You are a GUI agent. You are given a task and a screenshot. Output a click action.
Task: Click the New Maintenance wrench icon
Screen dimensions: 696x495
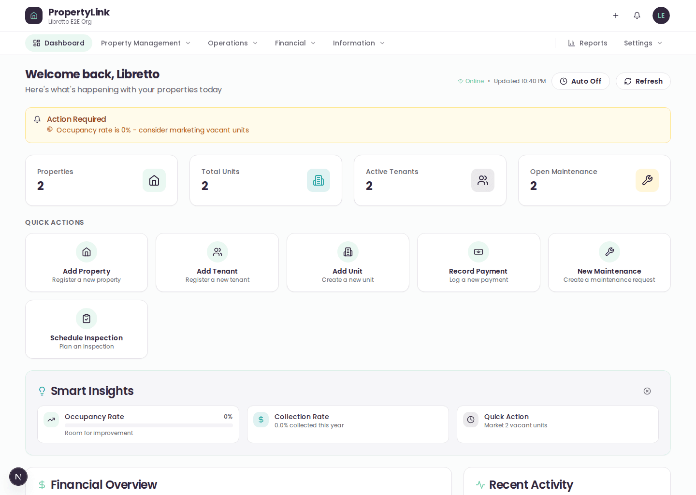click(x=609, y=252)
